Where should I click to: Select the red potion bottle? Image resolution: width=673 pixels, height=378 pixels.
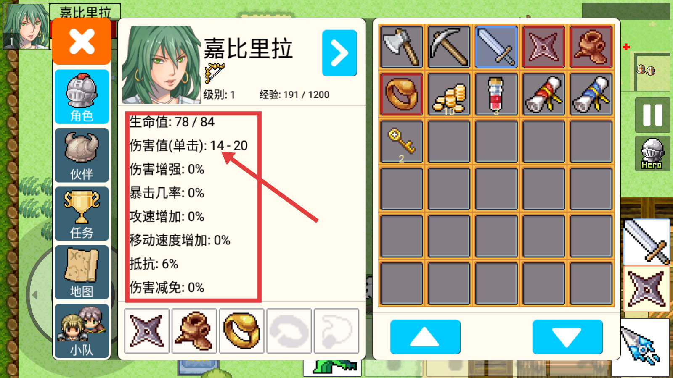tap(496, 94)
